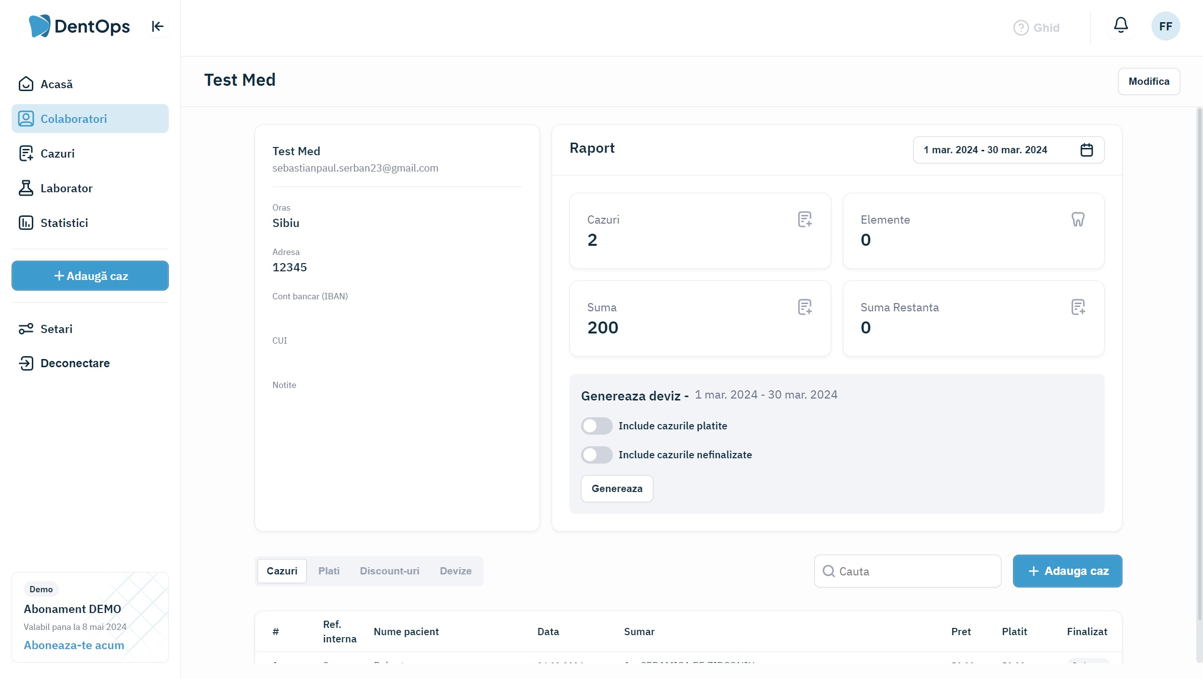The height and width of the screenshot is (679, 1203).
Task: Open notifications bell icon
Action: [1121, 25]
